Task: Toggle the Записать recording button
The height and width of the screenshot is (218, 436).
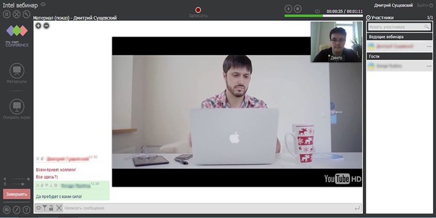Action: [x=198, y=10]
